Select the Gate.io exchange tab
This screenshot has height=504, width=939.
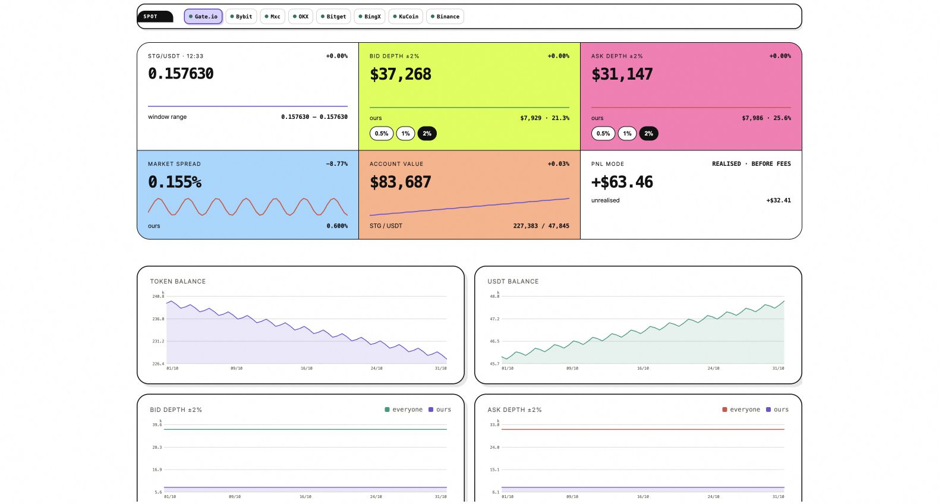(x=203, y=17)
